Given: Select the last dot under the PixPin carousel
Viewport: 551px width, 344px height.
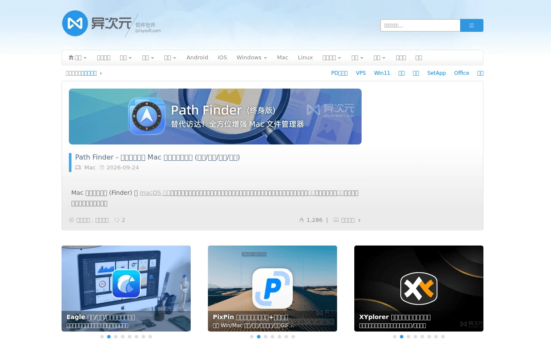Looking at the screenshot, I should [293, 337].
